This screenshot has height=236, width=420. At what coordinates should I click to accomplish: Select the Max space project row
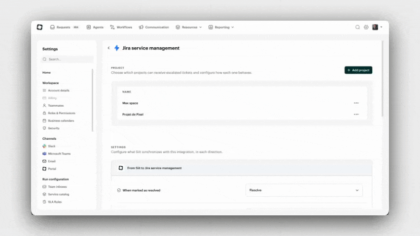pos(242,103)
